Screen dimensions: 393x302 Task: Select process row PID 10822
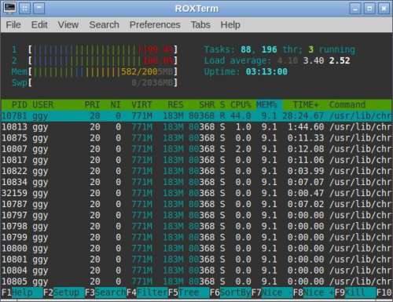196,171
